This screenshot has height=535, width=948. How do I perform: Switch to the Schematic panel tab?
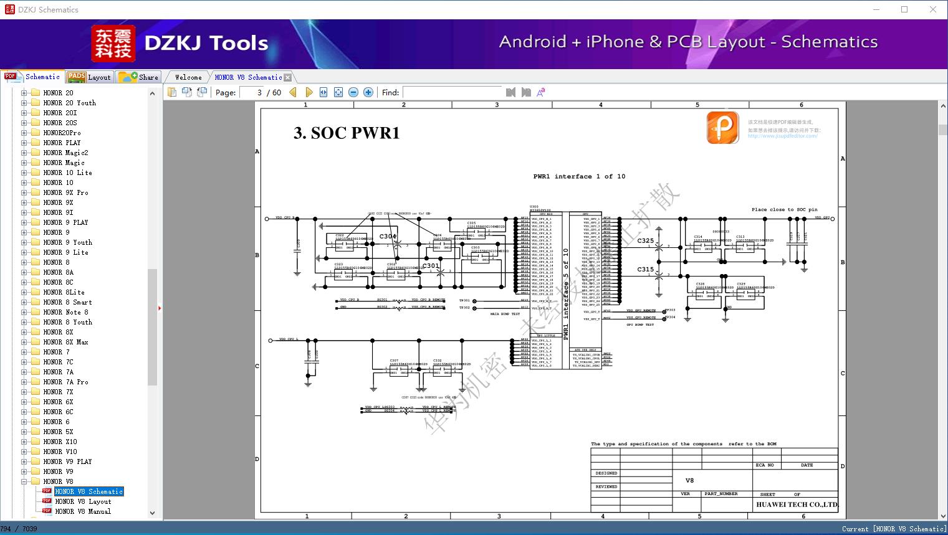(33, 77)
